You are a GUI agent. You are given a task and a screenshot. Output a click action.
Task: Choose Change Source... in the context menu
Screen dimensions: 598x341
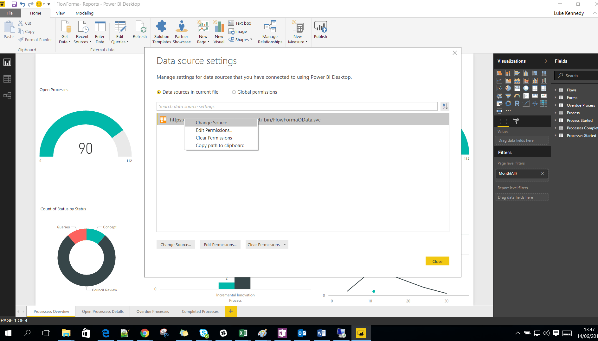click(221, 123)
